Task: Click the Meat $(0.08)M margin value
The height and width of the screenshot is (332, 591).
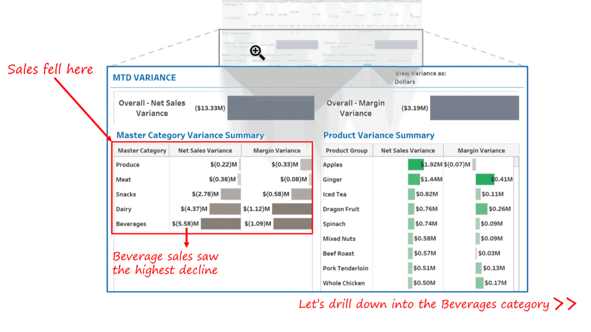Action: pos(293,179)
